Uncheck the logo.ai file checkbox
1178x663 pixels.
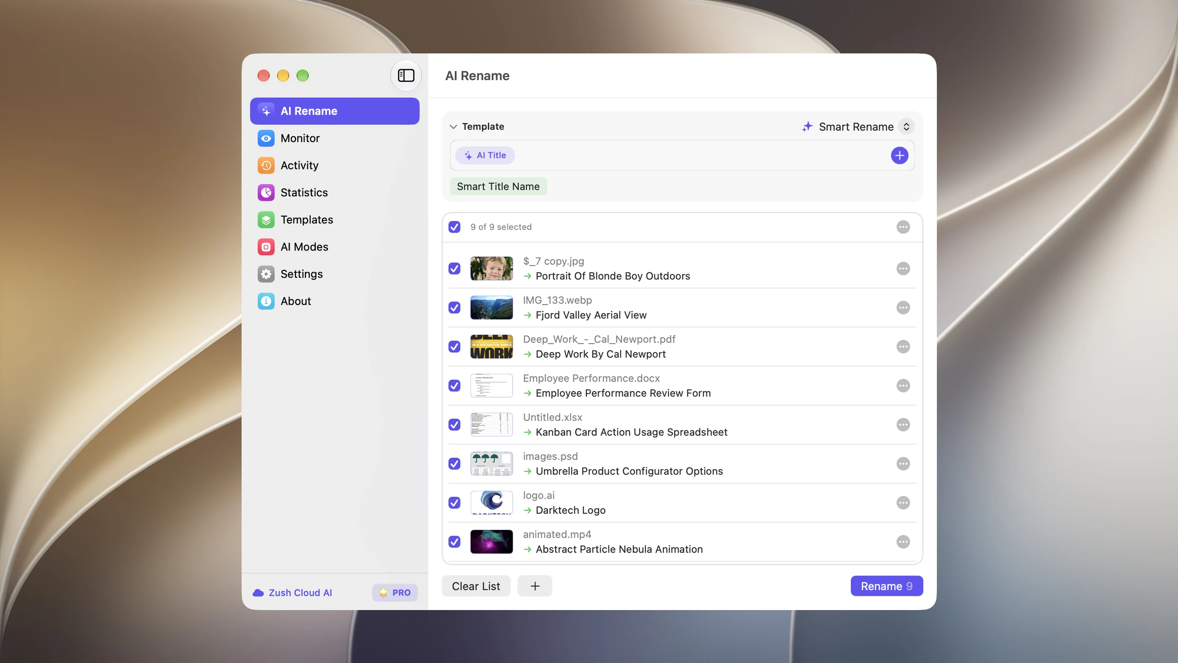(454, 503)
